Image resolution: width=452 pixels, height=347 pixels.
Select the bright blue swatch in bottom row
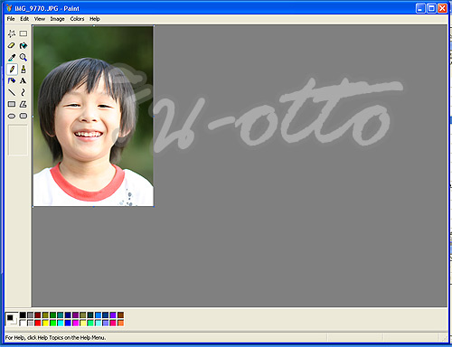pos(68,323)
